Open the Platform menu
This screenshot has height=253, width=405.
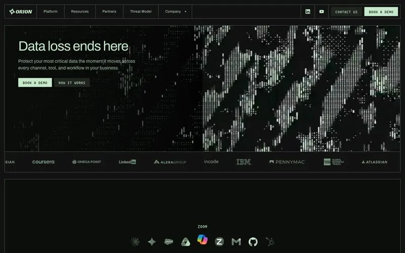tap(50, 12)
